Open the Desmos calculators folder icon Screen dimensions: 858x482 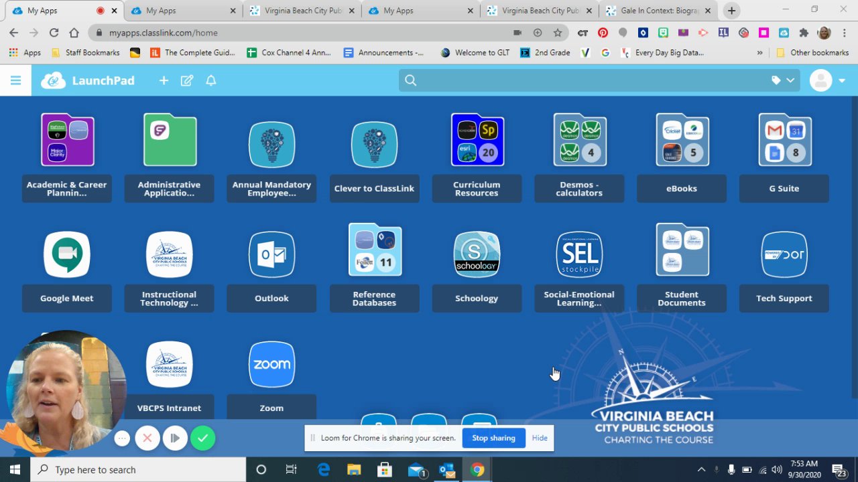pos(579,140)
